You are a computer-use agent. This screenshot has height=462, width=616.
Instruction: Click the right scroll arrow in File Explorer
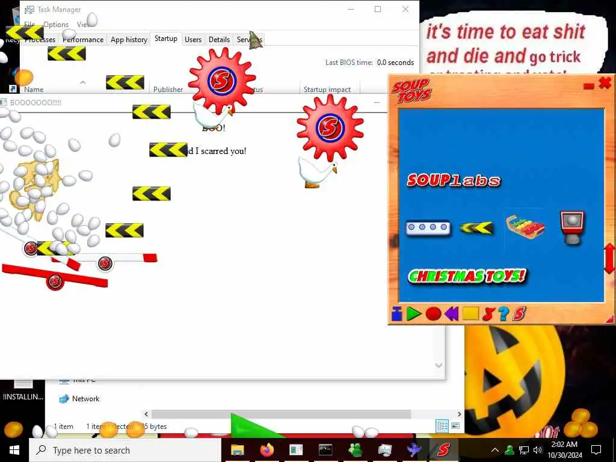[459, 414]
